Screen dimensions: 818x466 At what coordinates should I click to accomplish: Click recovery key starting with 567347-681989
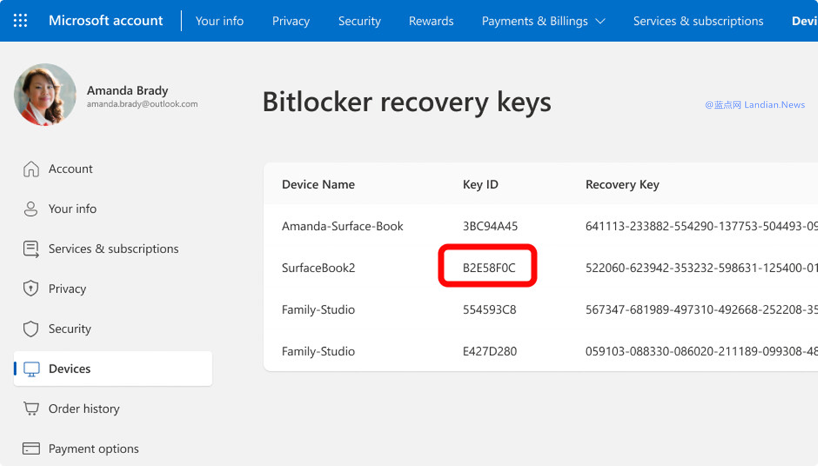coord(702,309)
